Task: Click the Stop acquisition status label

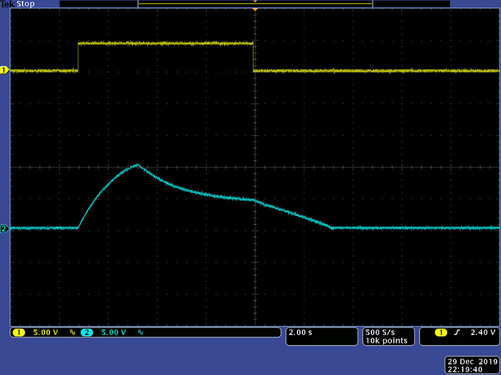Action: 26,4
